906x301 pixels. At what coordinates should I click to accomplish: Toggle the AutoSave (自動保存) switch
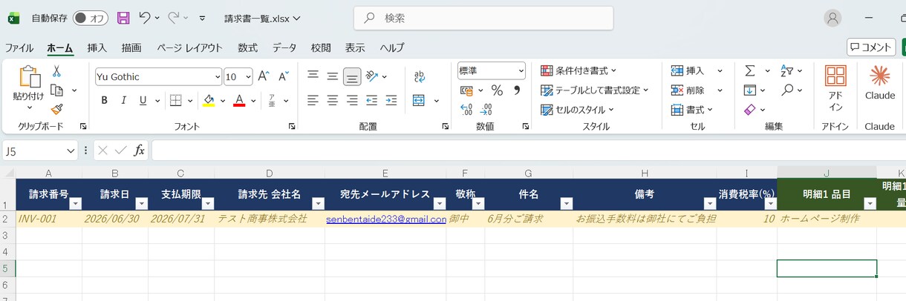pyautogui.click(x=91, y=18)
